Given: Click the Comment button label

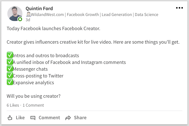Looking at the screenshot, I should coord(49,118).
